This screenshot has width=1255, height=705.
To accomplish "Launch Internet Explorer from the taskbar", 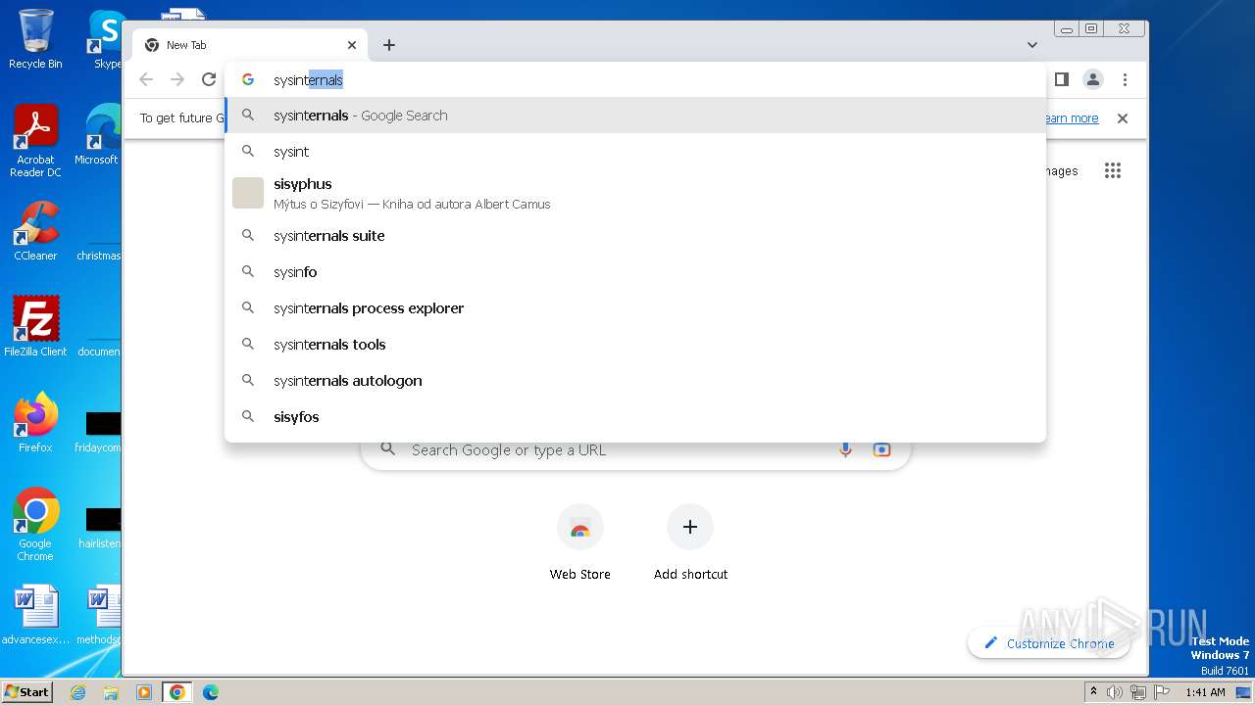I will (77, 692).
